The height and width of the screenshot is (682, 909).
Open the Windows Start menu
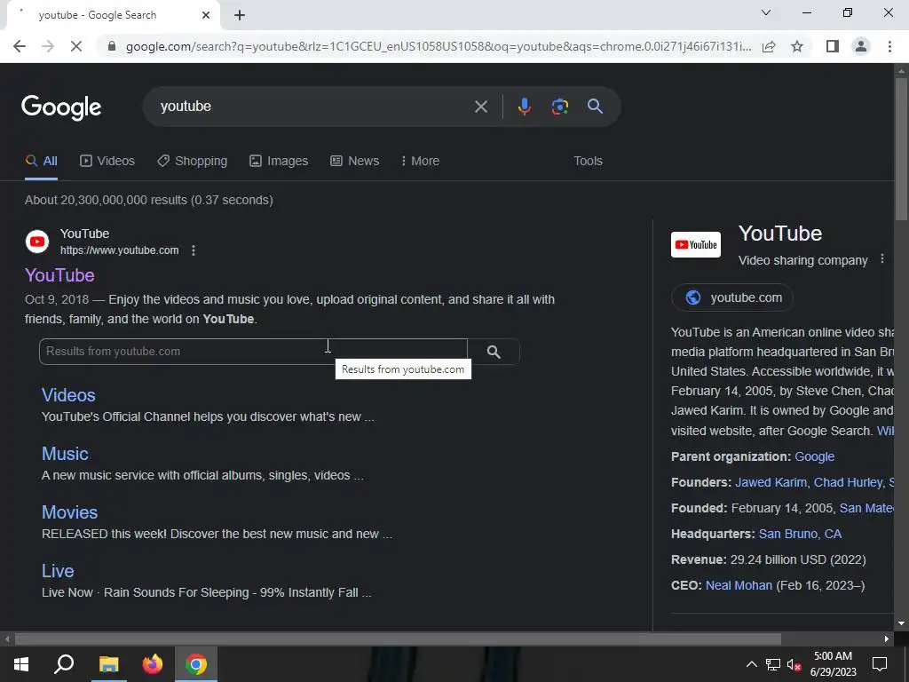(21, 664)
